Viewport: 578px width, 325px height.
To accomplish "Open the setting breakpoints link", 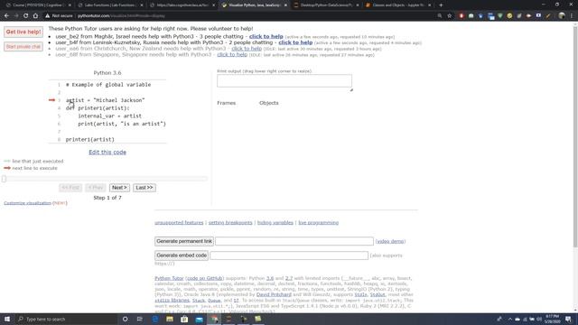I will coord(230,223).
